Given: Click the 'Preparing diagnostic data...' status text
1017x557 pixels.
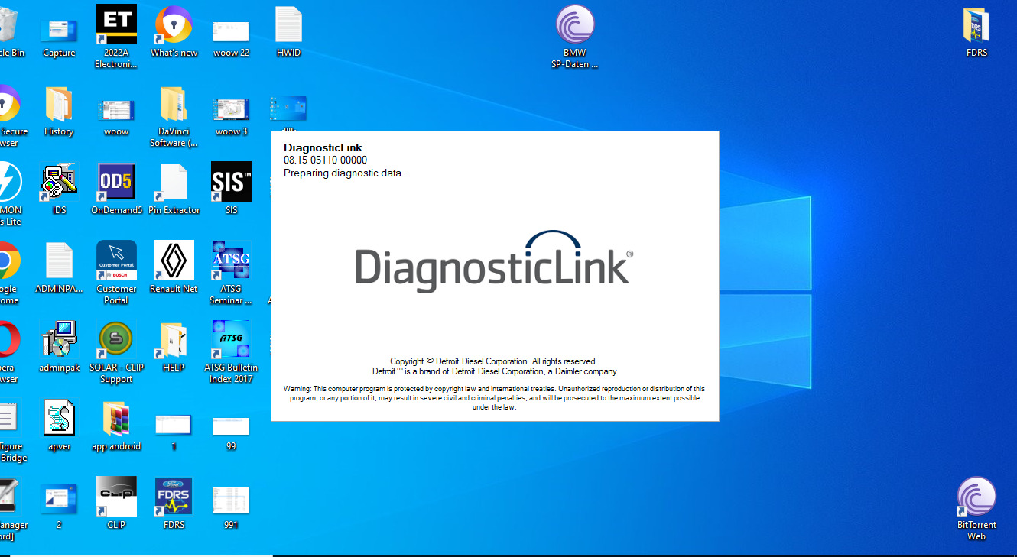Looking at the screenshot, I should (x=346, y=173).
